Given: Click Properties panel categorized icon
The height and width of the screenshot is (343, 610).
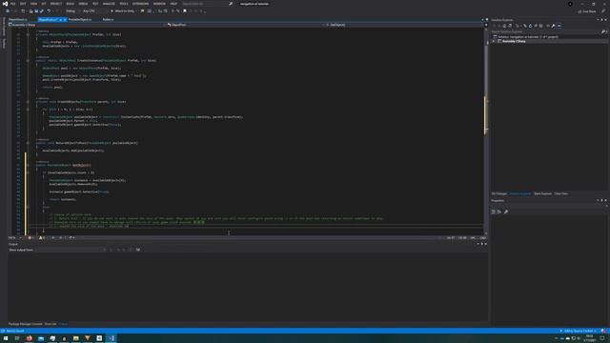Looking at the screenshot, I should coord(494,212).
